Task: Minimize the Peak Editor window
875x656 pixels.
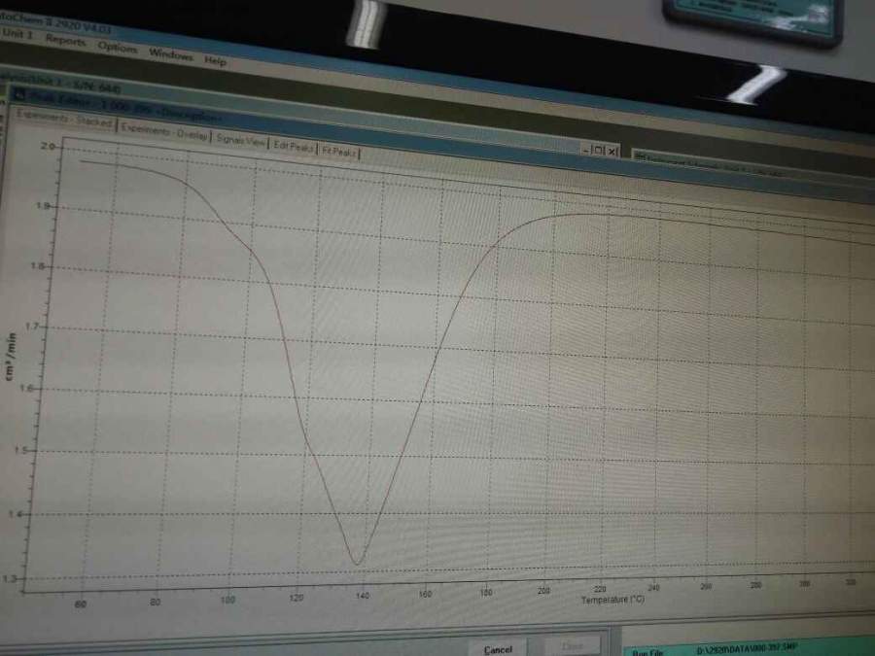Action: click(585, 150)
